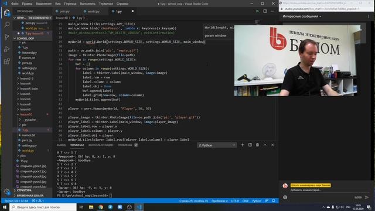Viewport: 375px width, 211px height.
Task: Collapse the lesson10 folder
Action: [x=26, y=114]
